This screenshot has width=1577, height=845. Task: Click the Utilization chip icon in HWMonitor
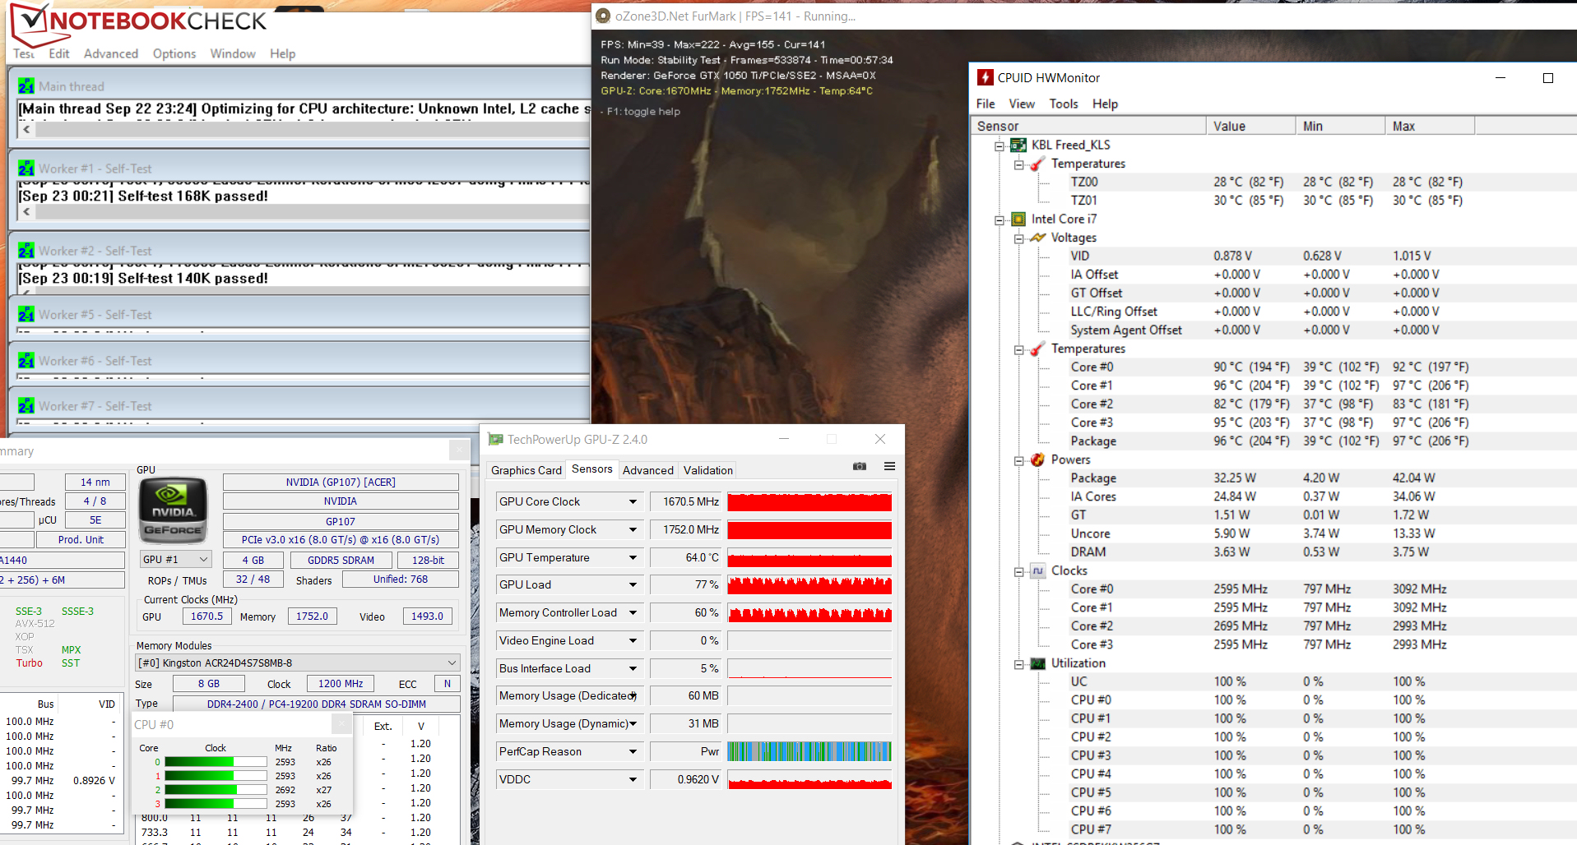pos(1038,663)
